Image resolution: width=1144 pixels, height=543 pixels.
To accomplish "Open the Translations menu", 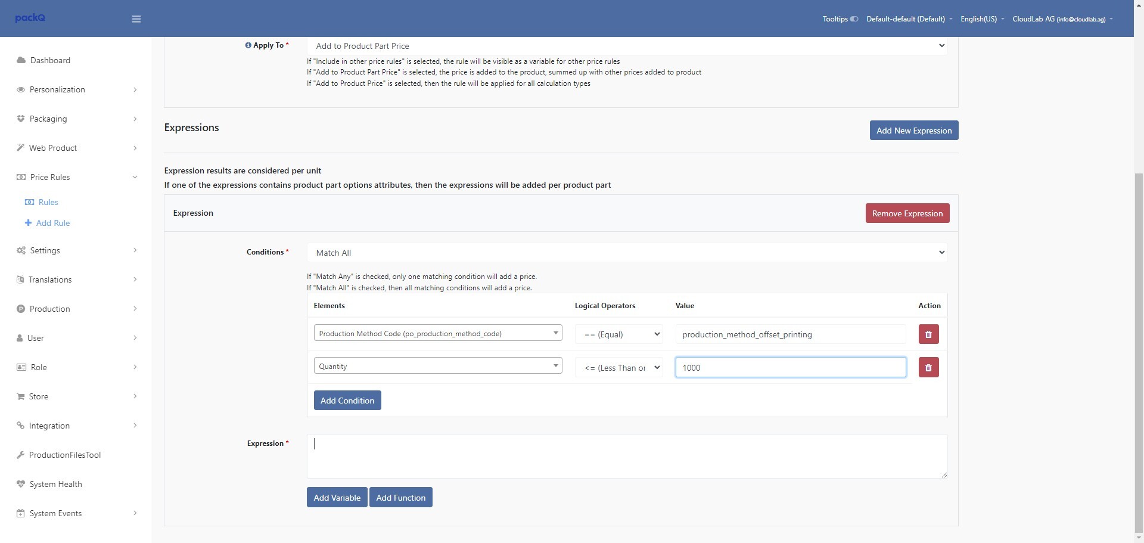I will [x=50, y=280].
